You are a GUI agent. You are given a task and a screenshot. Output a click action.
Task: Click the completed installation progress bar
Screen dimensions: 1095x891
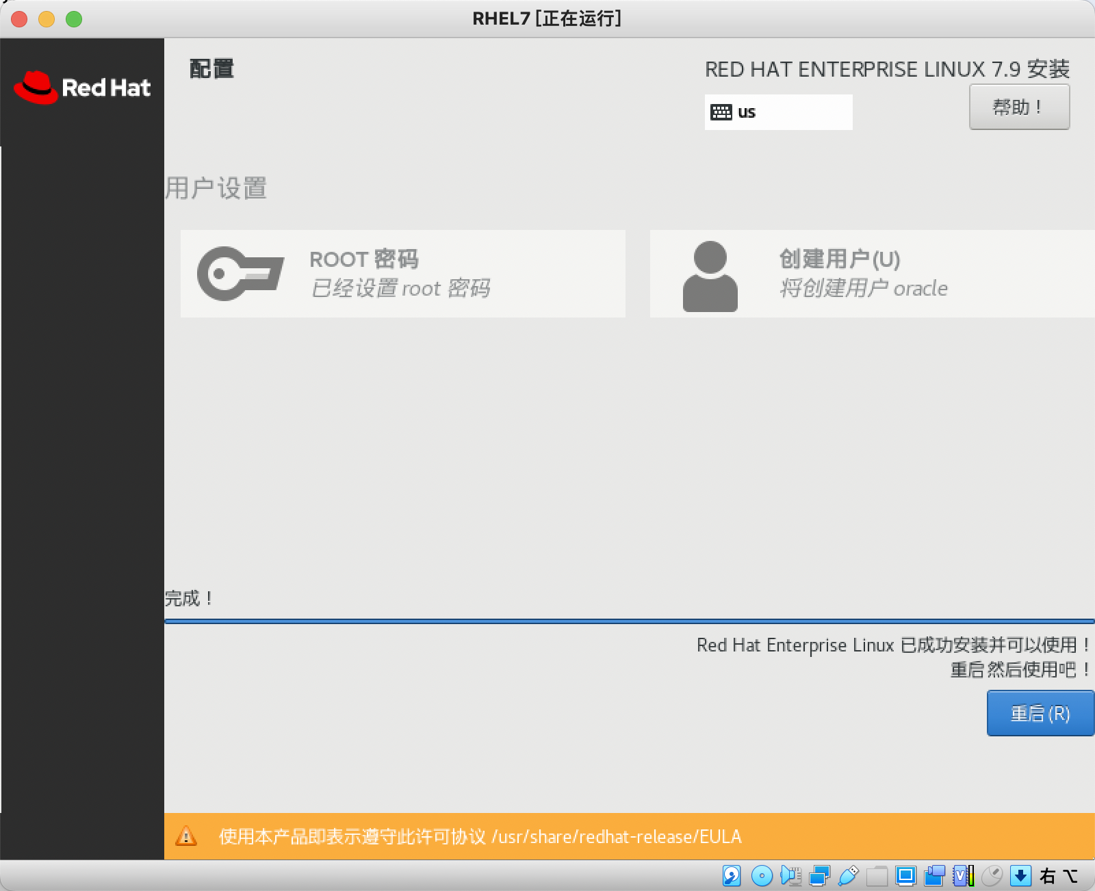click(630, 621)
